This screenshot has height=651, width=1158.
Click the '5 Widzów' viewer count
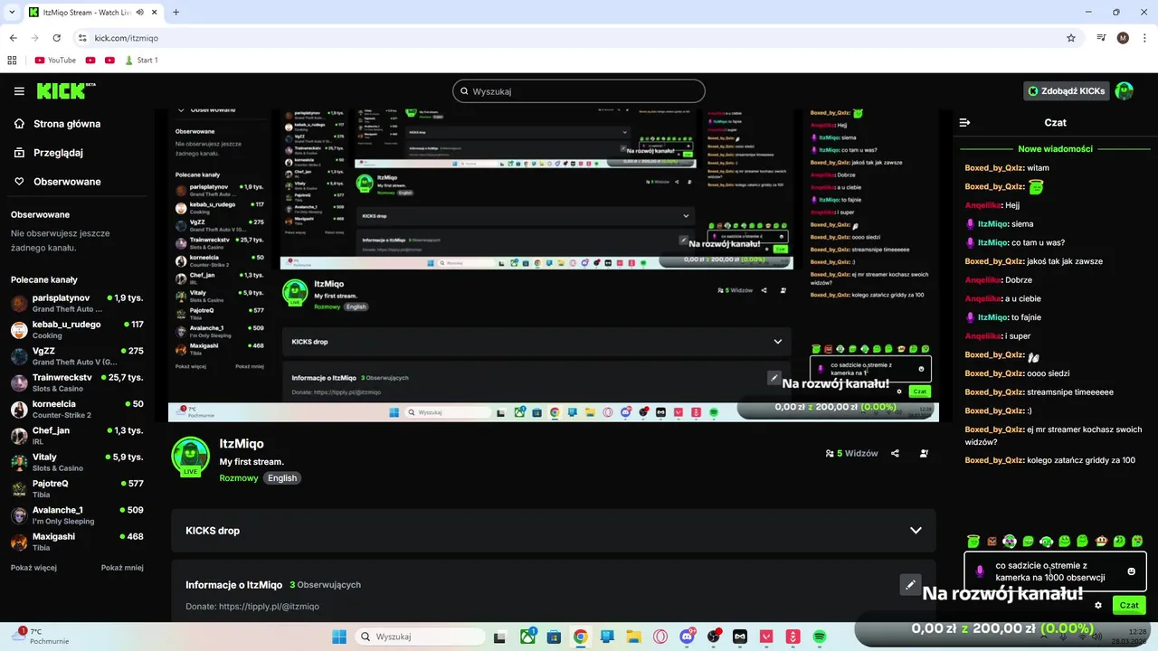(851, 453)
